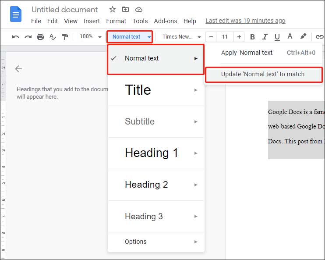The height and width of the screenshot is (260, 325).
Task: Click the vertical ruler on the left edge
Action: [3, 155]
